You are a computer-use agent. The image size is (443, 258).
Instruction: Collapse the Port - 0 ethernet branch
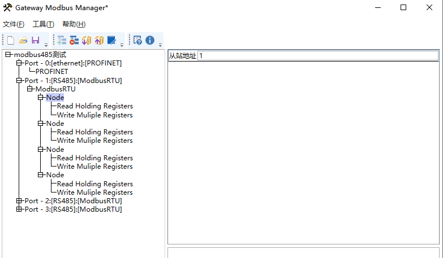pyautogui.click(x=19, y=63)
